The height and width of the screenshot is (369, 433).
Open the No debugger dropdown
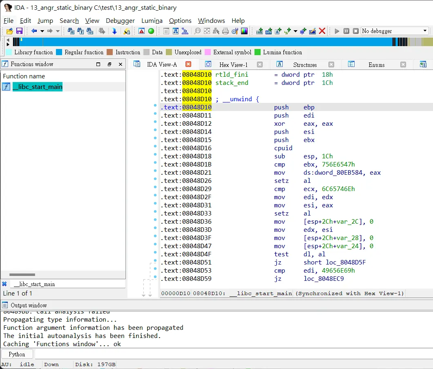395,31
